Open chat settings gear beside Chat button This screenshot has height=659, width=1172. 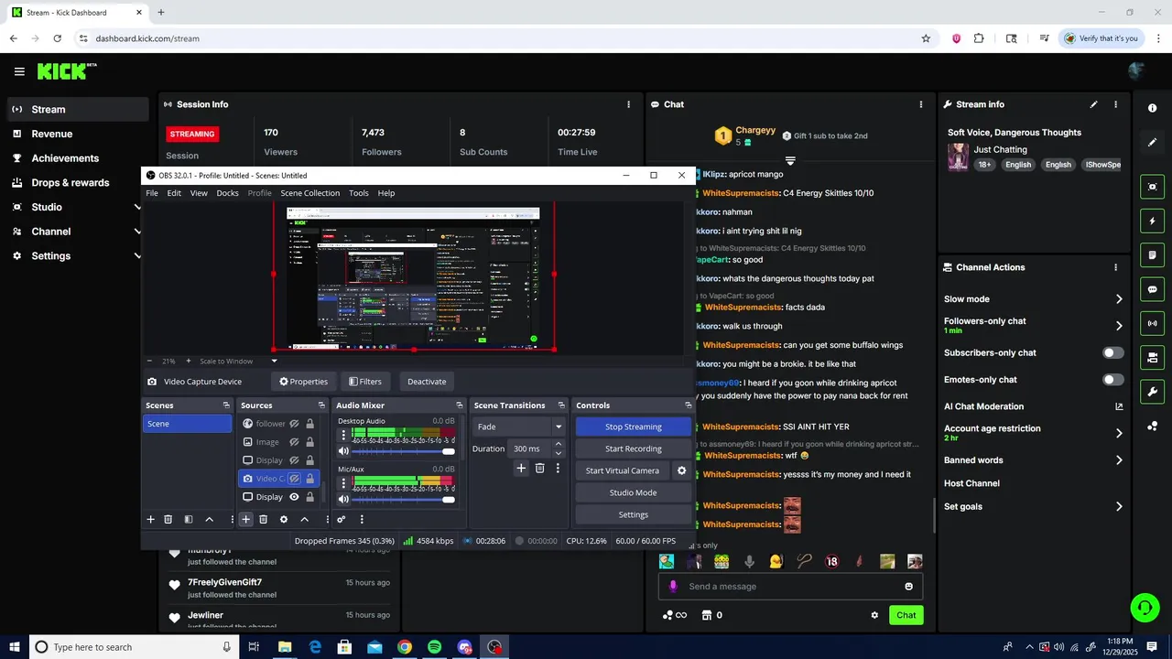point(874,615)
